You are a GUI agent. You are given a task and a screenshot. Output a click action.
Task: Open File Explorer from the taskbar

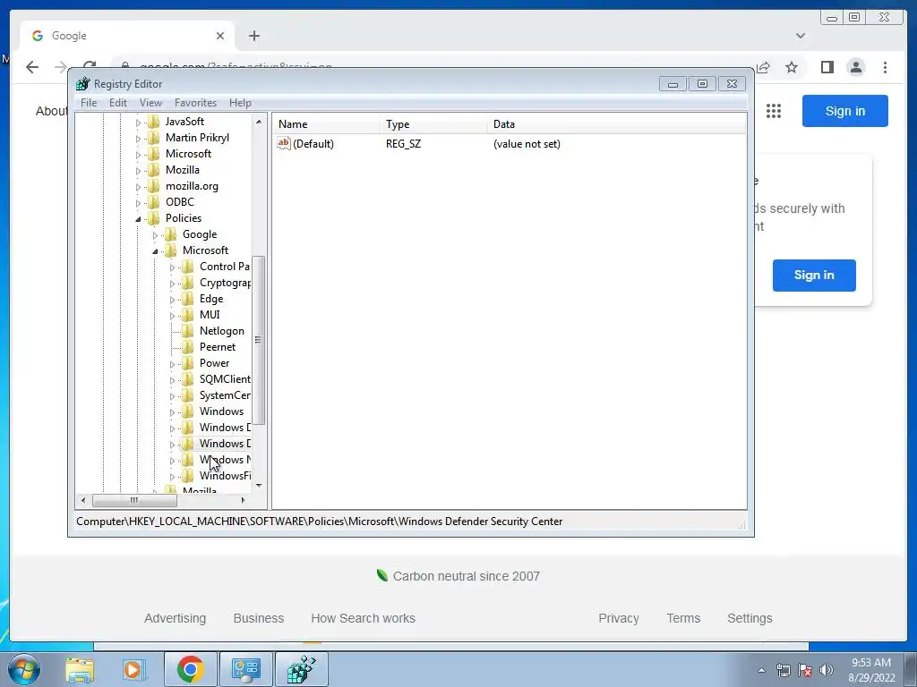point(80,669)
